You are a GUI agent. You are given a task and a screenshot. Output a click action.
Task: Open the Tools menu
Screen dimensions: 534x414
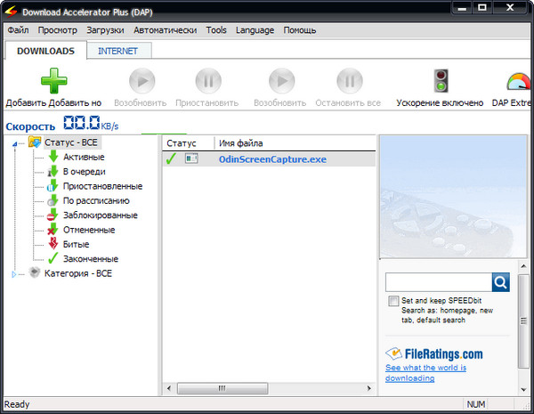[216, 30]
